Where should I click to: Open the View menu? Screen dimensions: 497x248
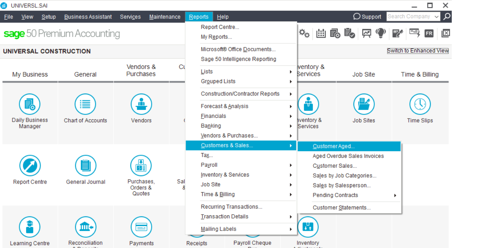(x=27, y=17)
